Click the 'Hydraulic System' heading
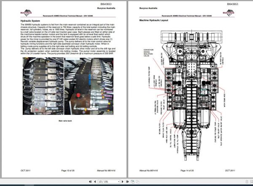The width and height of the screenshot is (253, 186). pos(30,21)
